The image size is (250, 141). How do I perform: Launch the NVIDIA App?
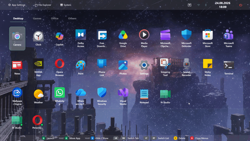pos(38,67)
